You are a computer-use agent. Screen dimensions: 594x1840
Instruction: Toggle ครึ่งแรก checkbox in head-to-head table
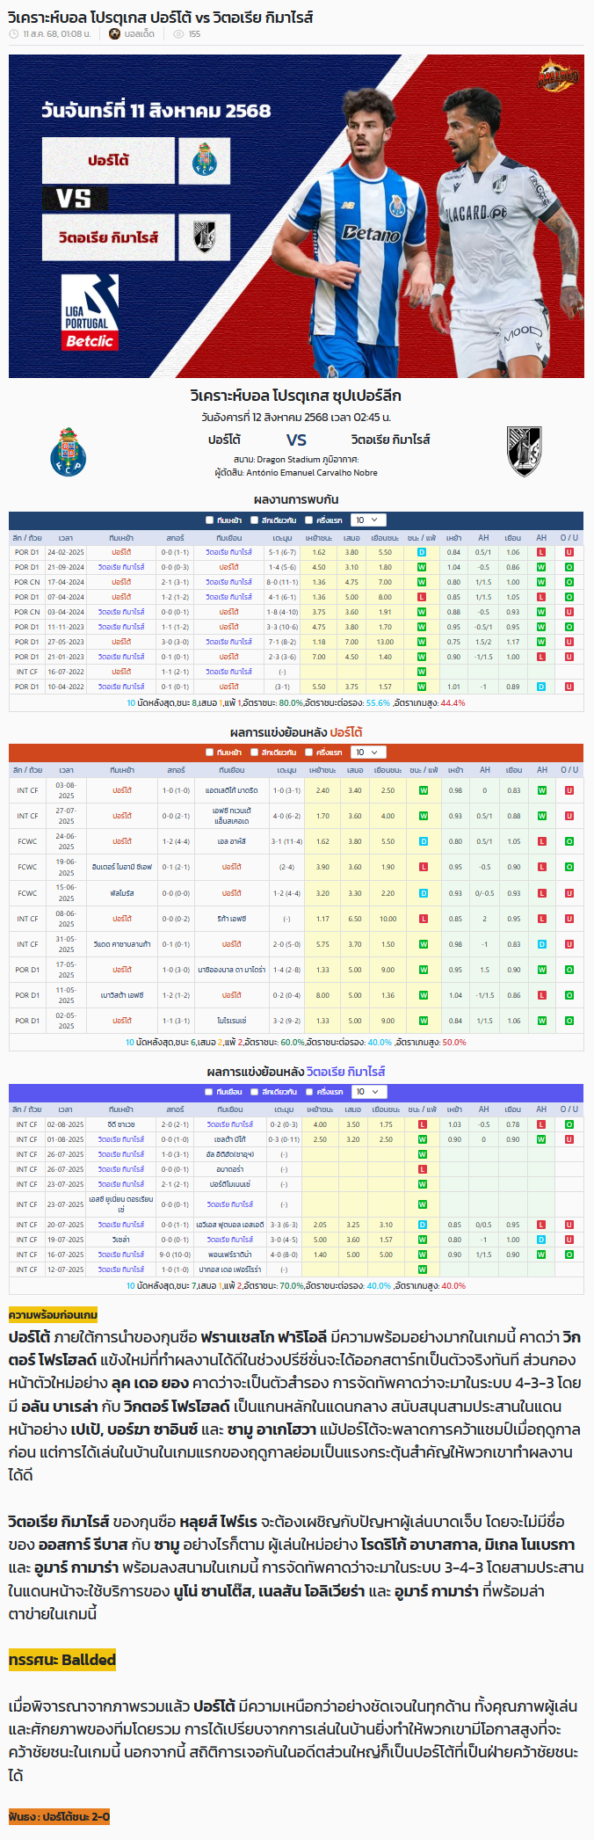(x=308, y=520)
